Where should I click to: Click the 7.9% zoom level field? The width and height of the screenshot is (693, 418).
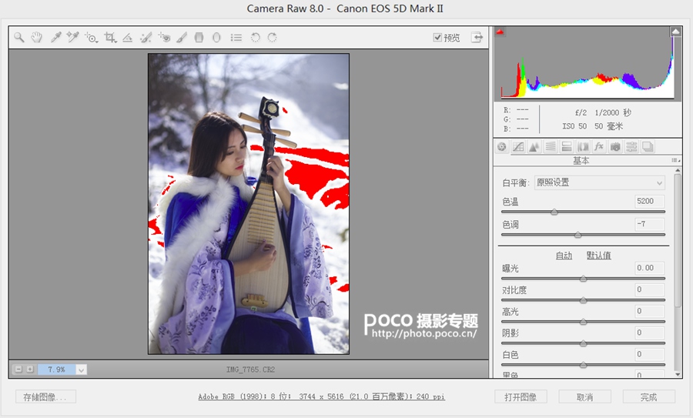[56, 370]
